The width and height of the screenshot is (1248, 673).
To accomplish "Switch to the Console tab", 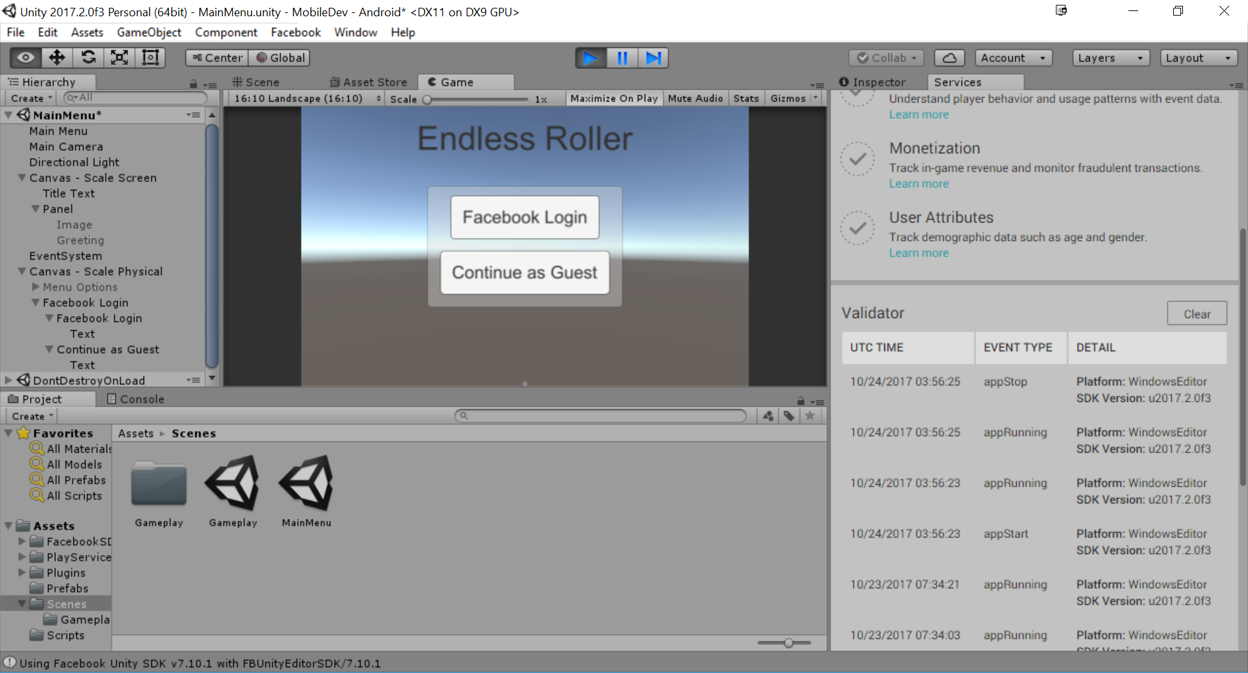I will pos(136,399).
